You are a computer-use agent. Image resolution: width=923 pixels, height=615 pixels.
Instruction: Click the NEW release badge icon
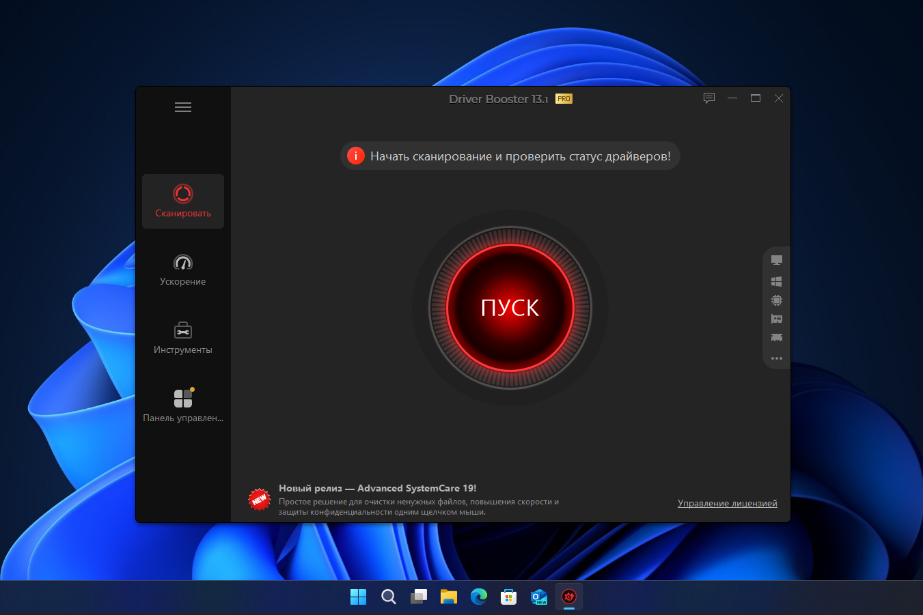259,498
